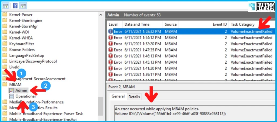Image resolution: width=277 pixels, height=122 pixels.
Task: Sort events by Event ID column
Action: click(x=204, y=25)
